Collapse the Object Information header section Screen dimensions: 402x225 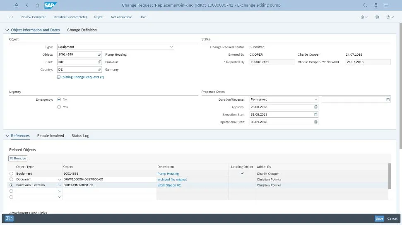pos(7,30)
